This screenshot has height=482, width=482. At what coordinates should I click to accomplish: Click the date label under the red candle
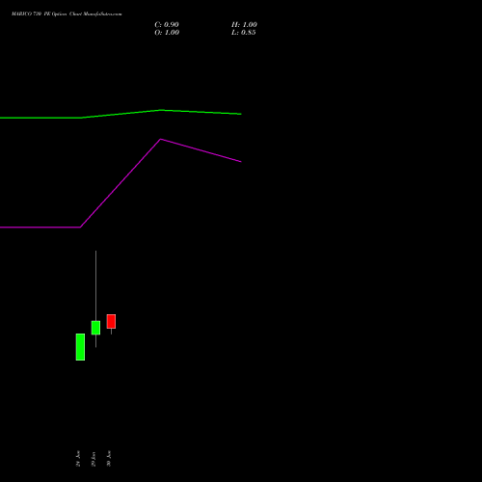point(109,459)
